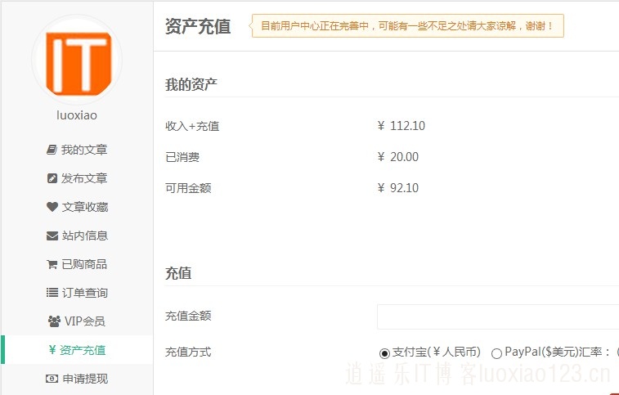Click the yen icon for 资产充值
The width and height of the screenshot is (619, 395).
pyautogui.click(x=52, y=349)
